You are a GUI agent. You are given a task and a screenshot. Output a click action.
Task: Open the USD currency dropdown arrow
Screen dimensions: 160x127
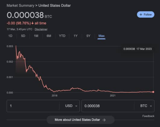pyautogui.click(x=76, y=106)
